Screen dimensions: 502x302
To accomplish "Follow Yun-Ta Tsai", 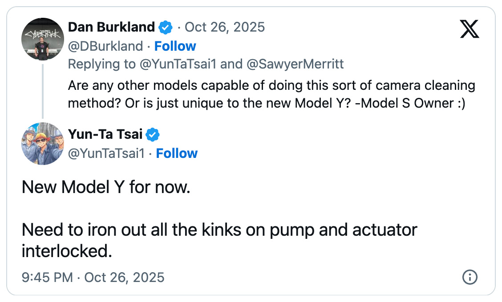I will [177, 153].
